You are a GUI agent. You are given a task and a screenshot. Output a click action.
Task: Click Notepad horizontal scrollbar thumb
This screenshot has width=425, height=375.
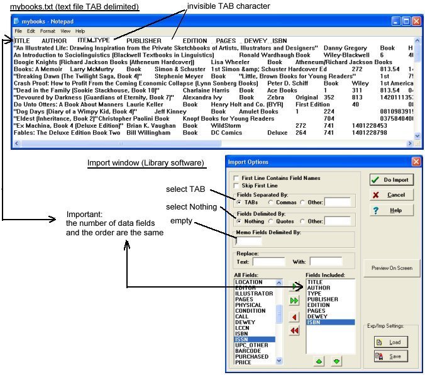click(121, 143)
